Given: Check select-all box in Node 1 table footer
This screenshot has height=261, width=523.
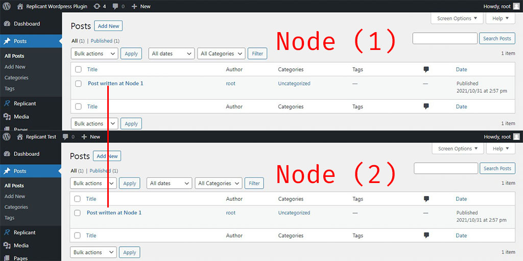Looking at the screenshot, I should pyautogui.click(x=78, y=107).
